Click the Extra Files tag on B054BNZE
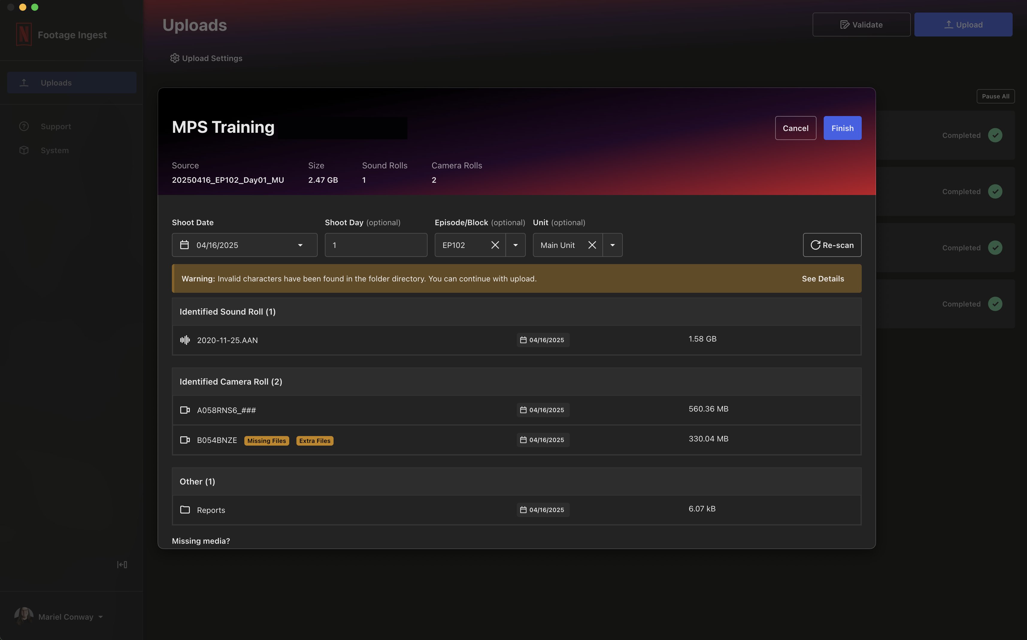 point(315,441)
